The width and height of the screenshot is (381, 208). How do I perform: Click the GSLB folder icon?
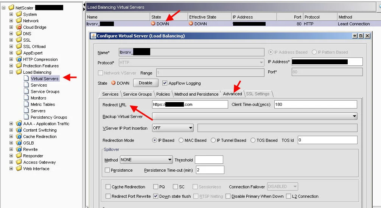(x=19, y=143)
